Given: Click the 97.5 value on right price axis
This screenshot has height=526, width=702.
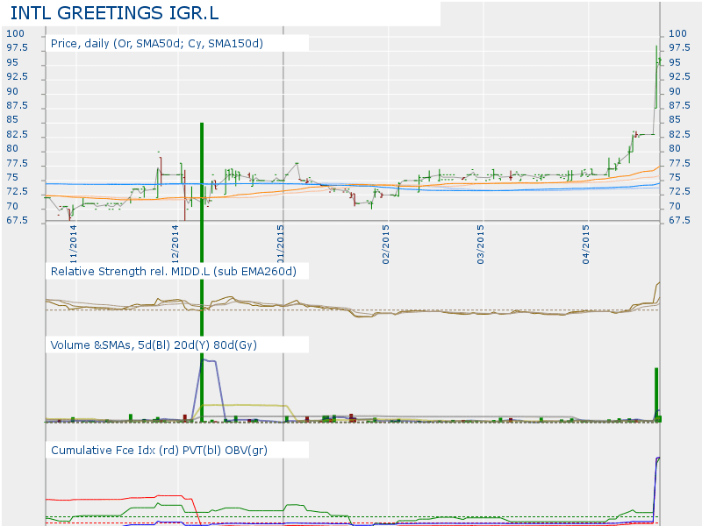Looking at the screenshot, I should click(679, 48).
